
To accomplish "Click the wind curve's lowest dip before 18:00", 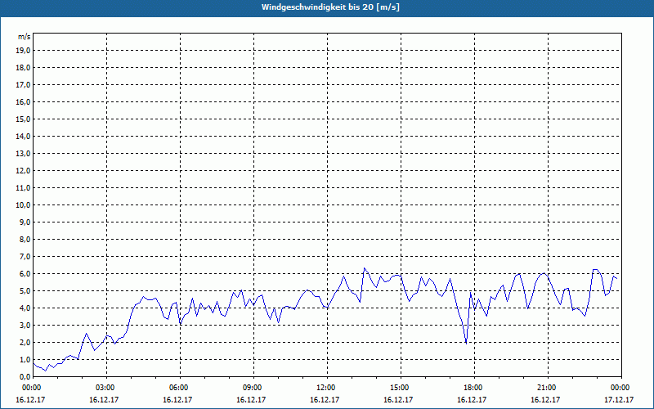I will (x=466, y=343).
